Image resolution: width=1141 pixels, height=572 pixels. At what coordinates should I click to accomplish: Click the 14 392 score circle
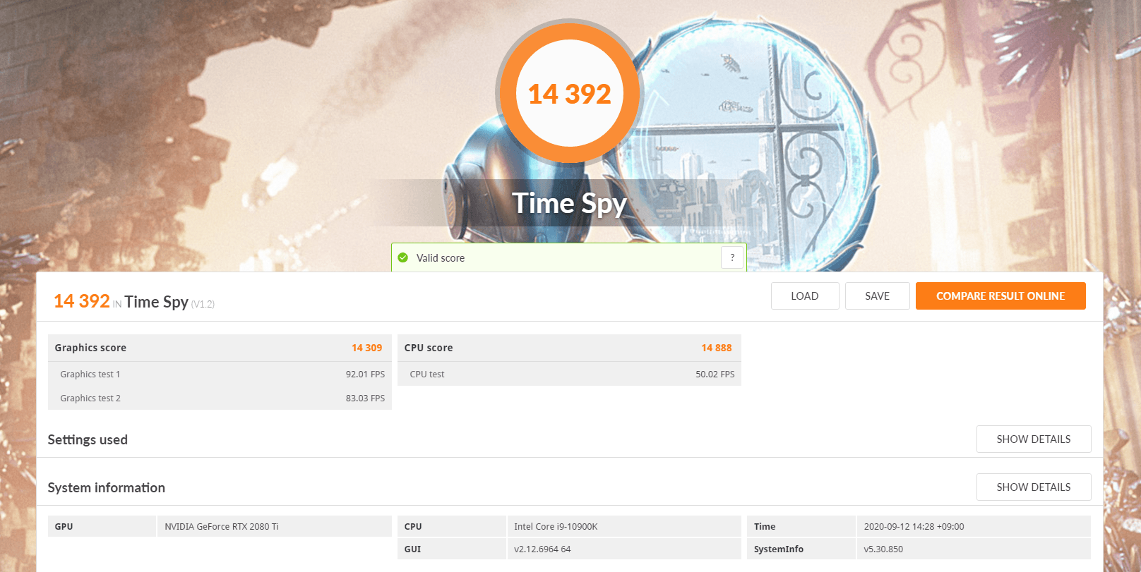tap(570, 93)
